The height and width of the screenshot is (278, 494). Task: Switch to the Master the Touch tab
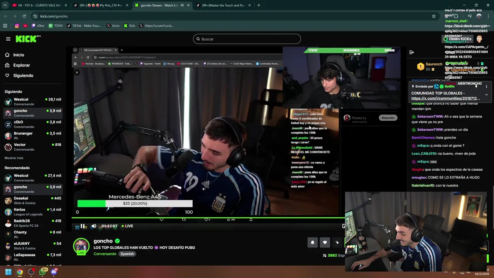[x=223, y=5]
